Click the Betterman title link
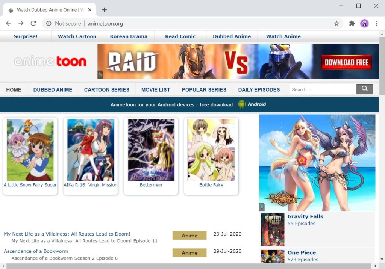Viewport: 385px width, 269px height. coord(151,185)
